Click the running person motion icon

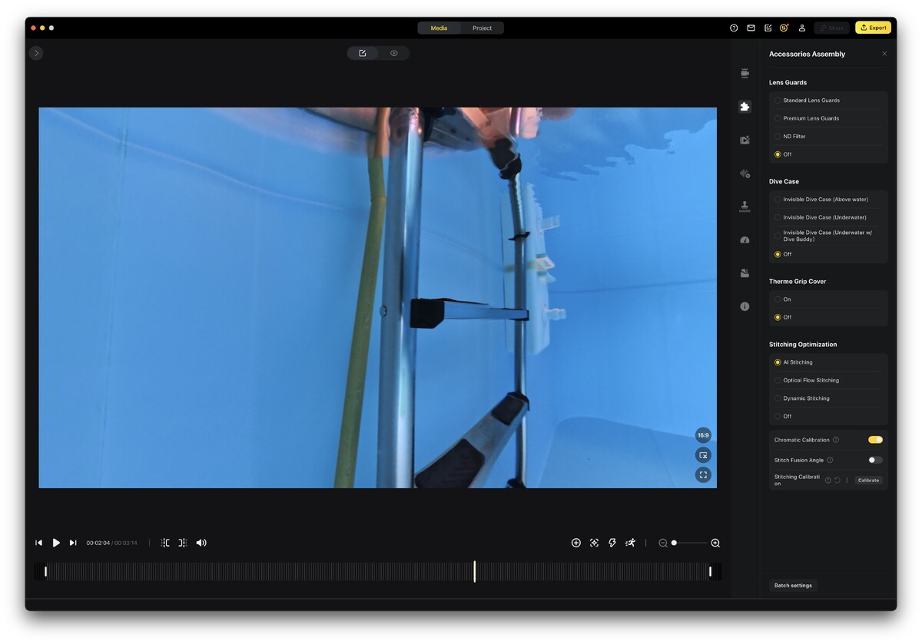(630, 543)
